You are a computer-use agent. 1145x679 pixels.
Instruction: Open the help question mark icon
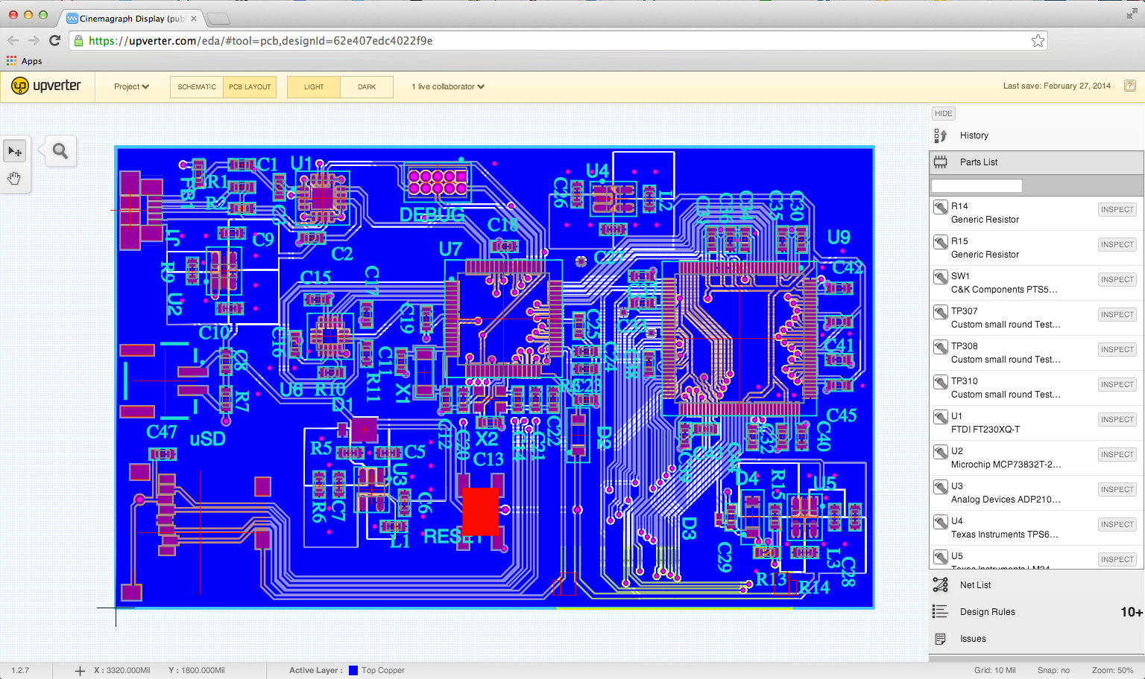[x=1129, y=86]
